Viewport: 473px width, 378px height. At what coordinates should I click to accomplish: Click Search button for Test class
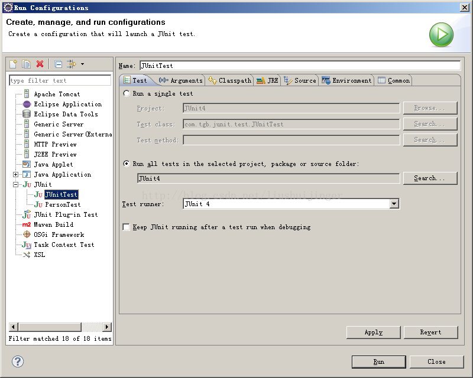[x=430, y=124]
